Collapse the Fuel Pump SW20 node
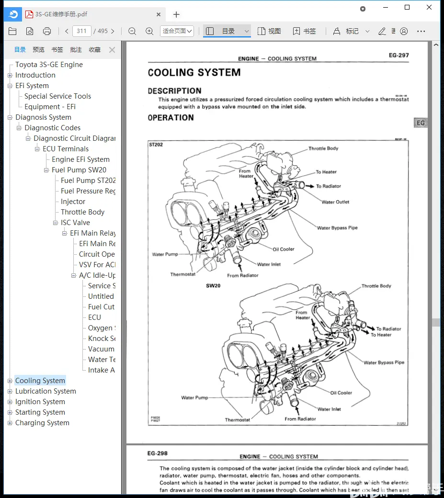The image size is (444, 498). point(46,170)
